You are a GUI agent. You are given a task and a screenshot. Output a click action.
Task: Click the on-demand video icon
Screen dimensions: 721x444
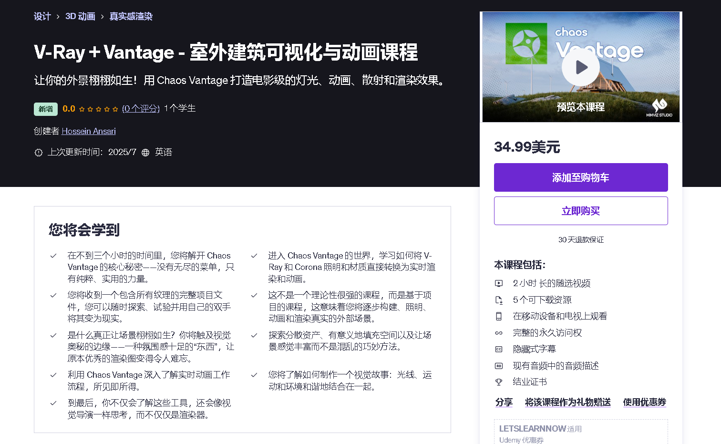499,283
